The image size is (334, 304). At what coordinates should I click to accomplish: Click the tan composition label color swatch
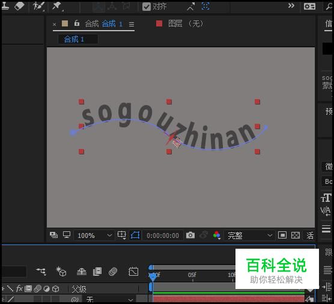pyautogui.click(x=65, y=23)
